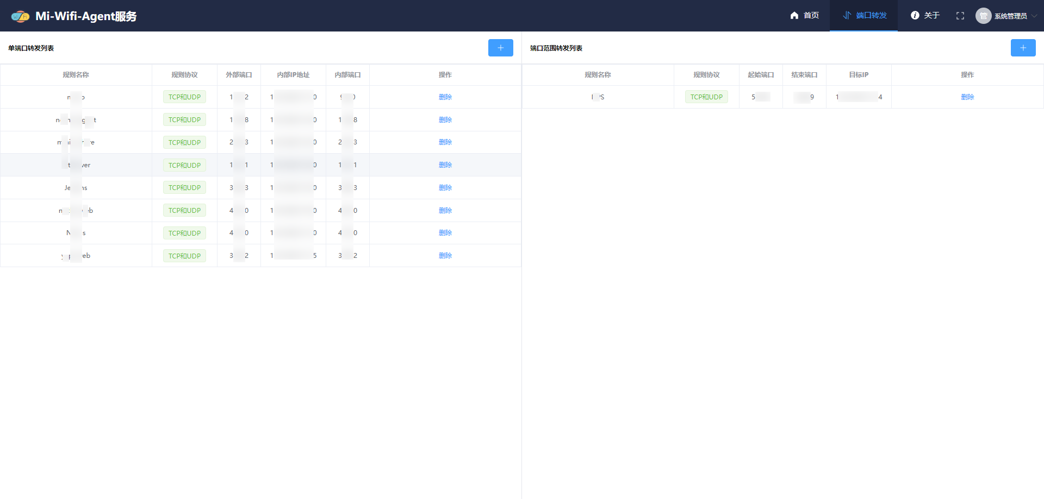Click the 外部端口 column header

[x=239, y=75]
